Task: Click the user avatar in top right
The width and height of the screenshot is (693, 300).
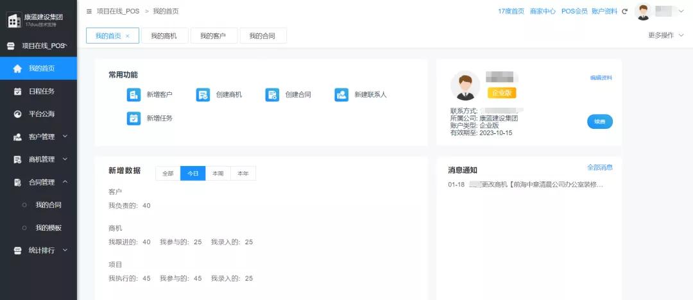Action: (x=643, y=12)
